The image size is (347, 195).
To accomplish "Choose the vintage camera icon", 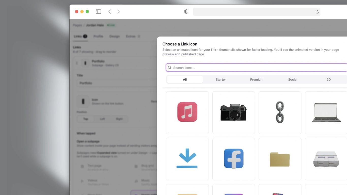I will [233, 113].
